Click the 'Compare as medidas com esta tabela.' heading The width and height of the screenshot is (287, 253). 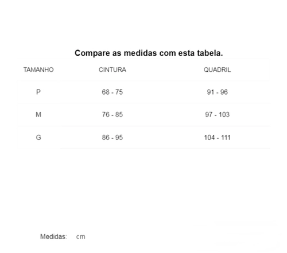point(149,53)
